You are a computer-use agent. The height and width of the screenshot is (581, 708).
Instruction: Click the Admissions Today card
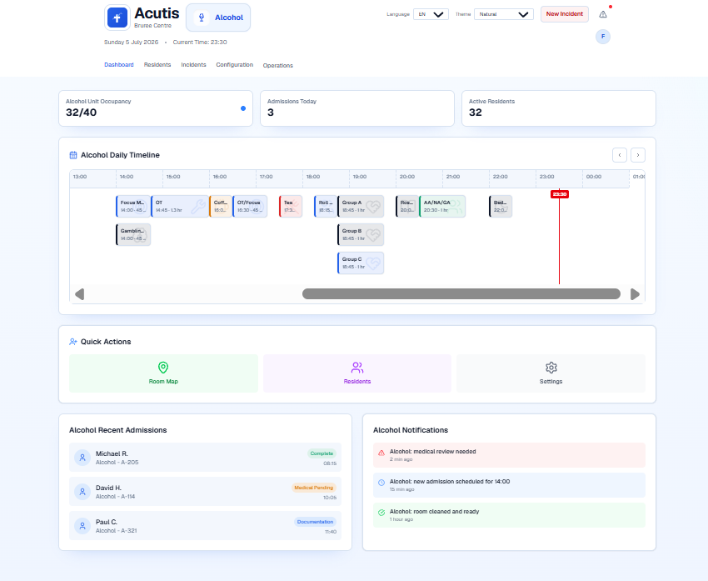click(357, 108)
